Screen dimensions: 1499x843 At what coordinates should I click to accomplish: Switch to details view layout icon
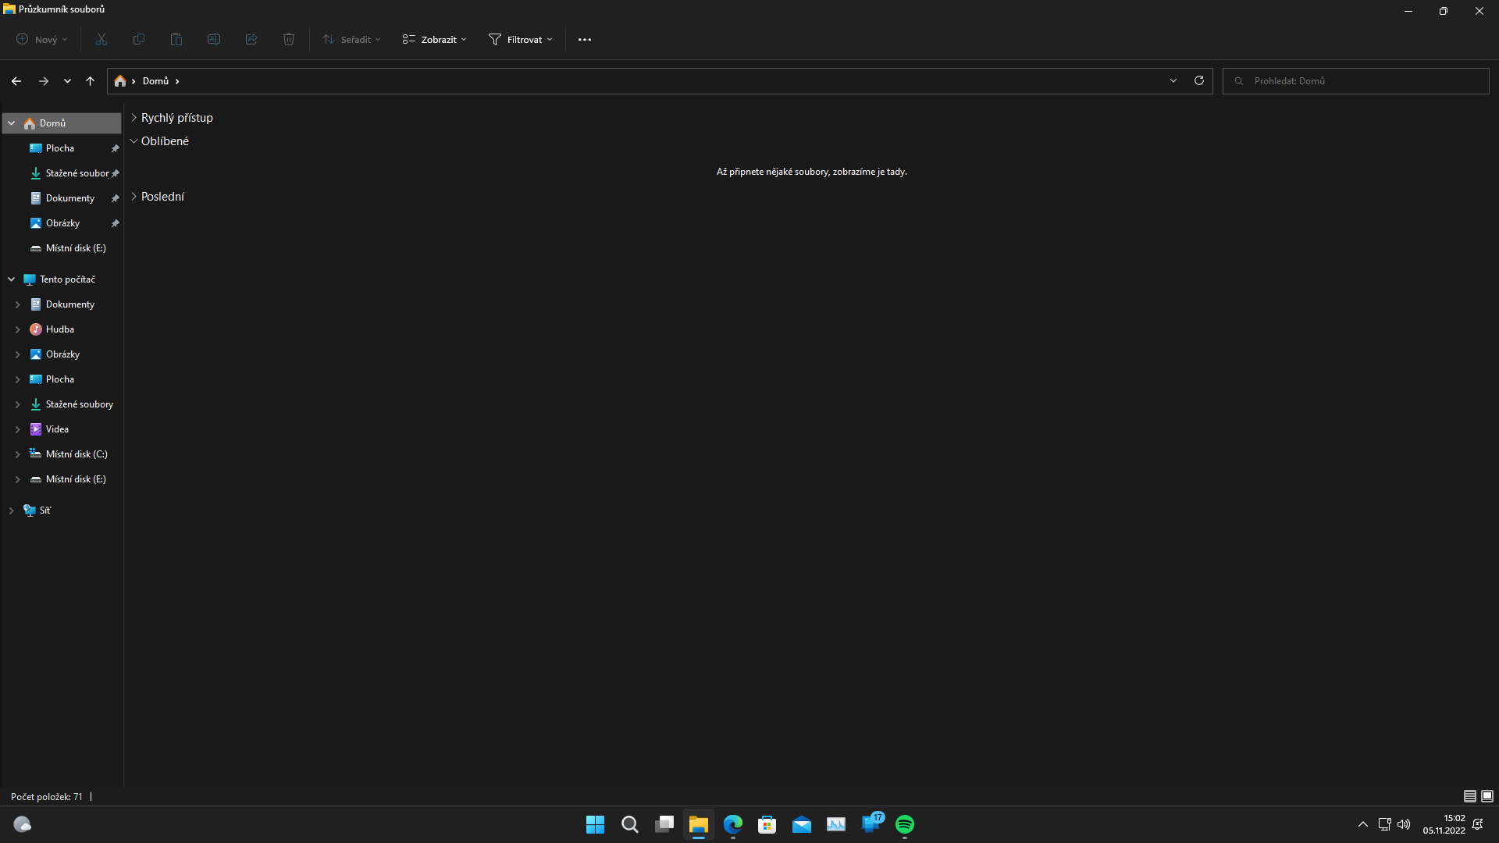point(1469,796)
